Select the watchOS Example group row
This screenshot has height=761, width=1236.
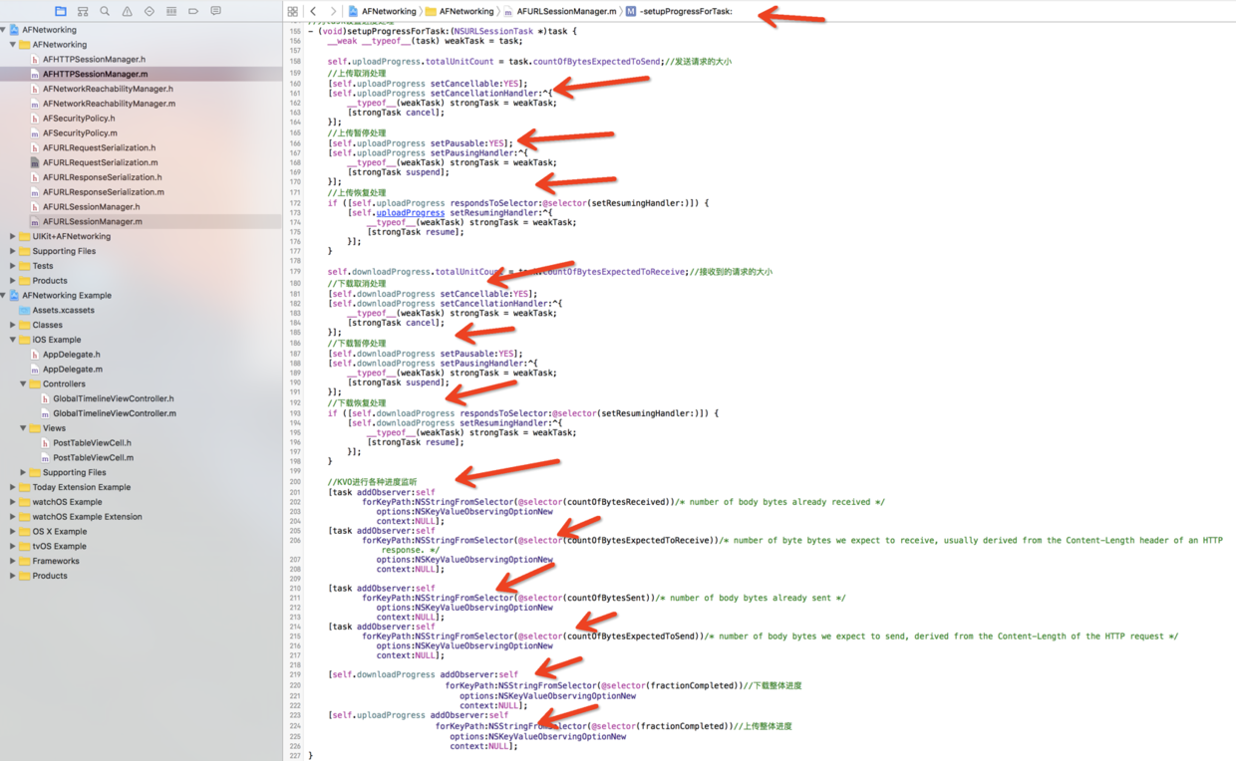[x=141, y=502]
